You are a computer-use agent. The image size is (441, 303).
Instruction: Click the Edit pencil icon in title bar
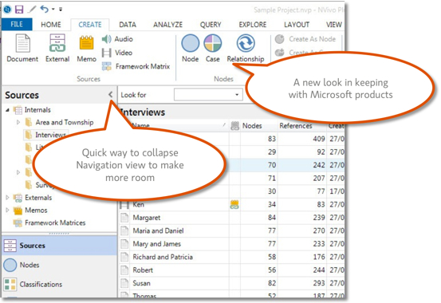click(33, 10)
